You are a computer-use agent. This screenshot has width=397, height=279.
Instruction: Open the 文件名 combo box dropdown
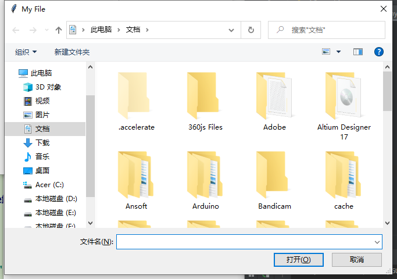coord(377,242)
